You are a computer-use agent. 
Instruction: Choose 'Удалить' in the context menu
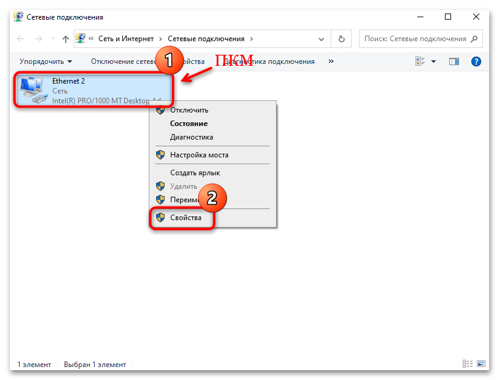[184, 186]
